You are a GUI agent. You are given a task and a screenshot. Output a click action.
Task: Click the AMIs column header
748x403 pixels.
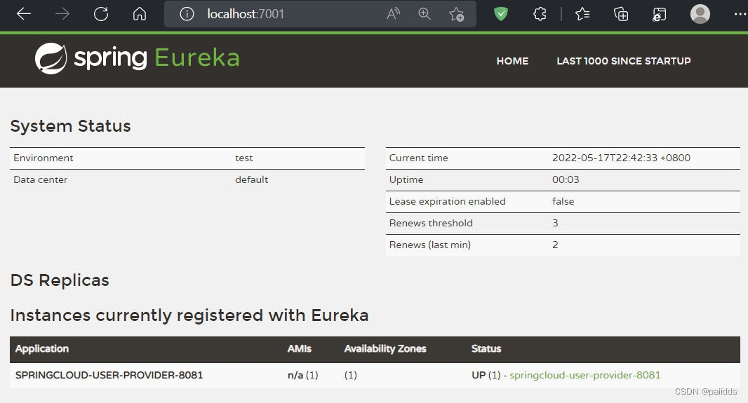(299, 349)
